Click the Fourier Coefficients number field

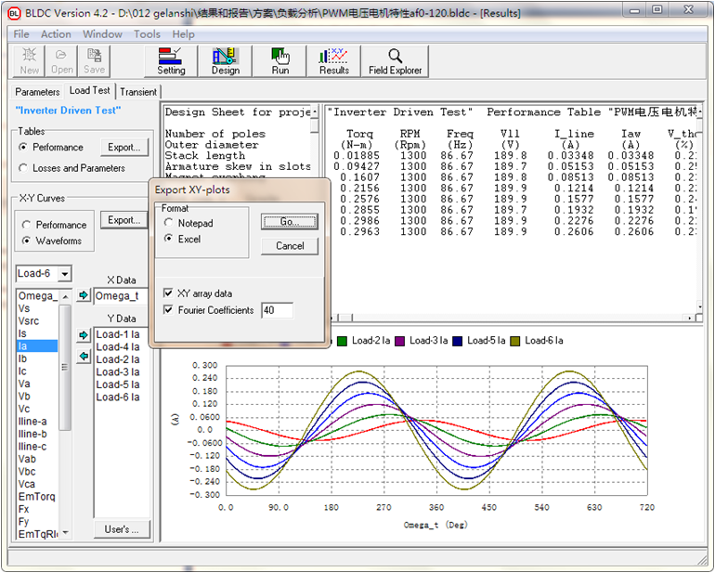pos(277,310)
